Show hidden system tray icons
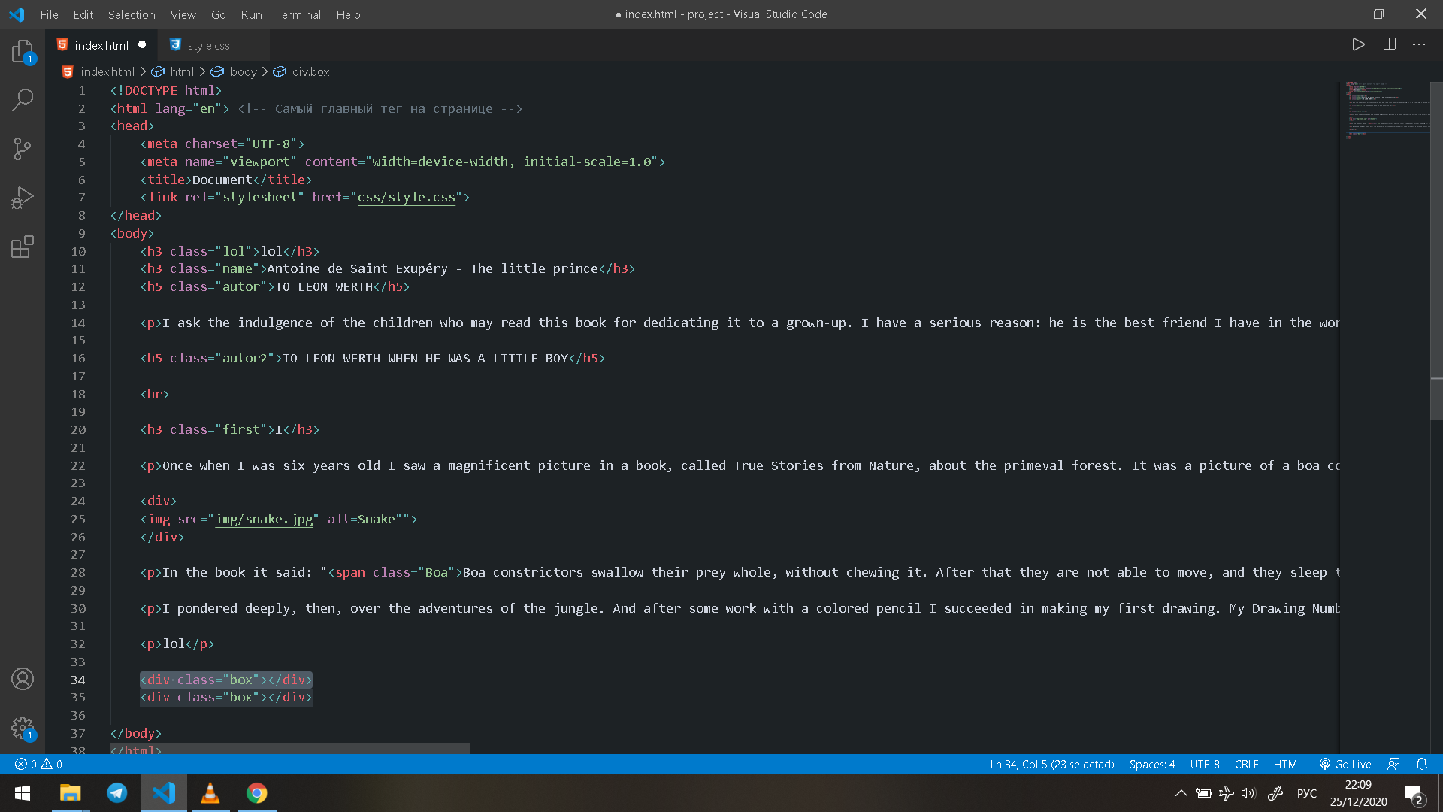The height and width of the screenshot is (812, 1443). coord(1181,793)
